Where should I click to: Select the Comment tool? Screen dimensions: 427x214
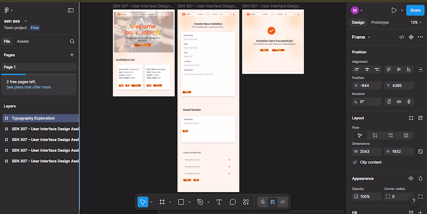point(233,202)
